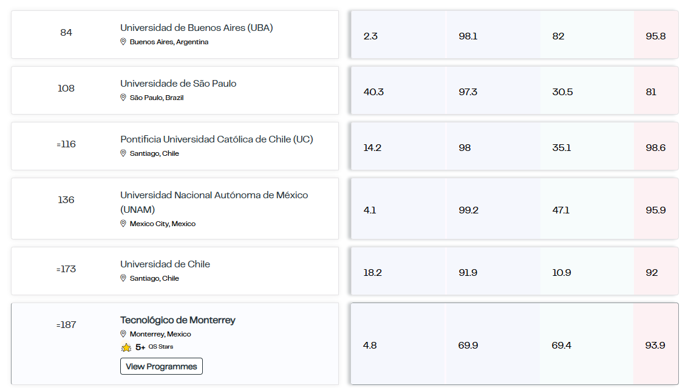Open Pontificia Universidad Católica de Chile link

pos(216,139)
